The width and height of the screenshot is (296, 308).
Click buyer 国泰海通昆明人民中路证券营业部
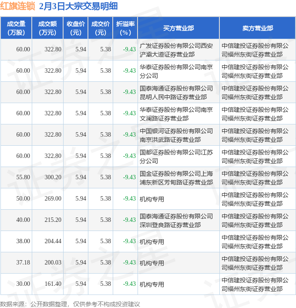176,93
